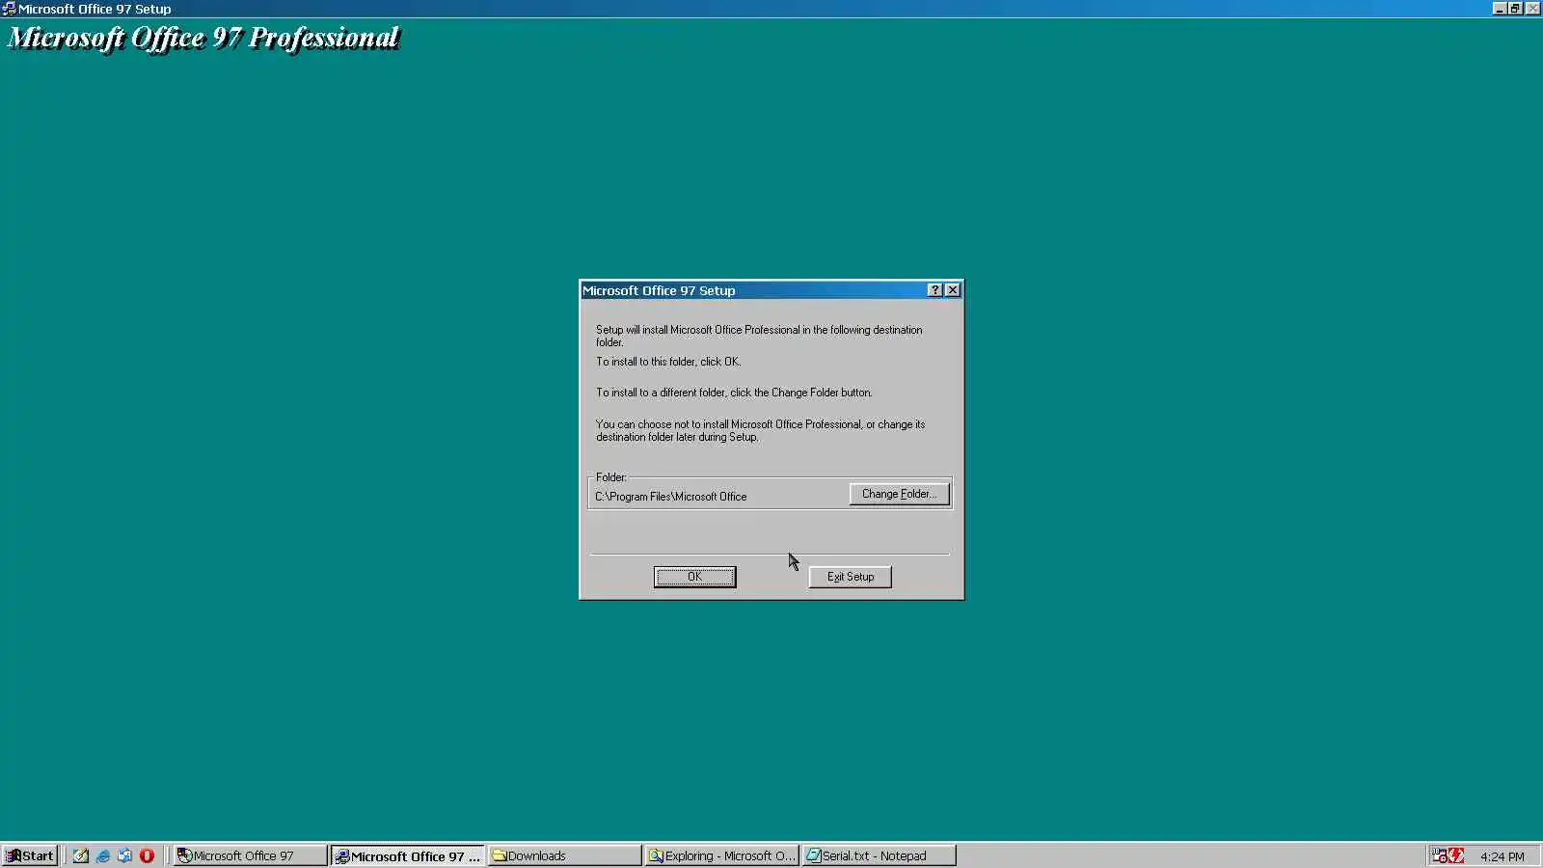Launch Opera from Quick Launch
This screenshot has height=868, width=1543.
tap(147, 855)
